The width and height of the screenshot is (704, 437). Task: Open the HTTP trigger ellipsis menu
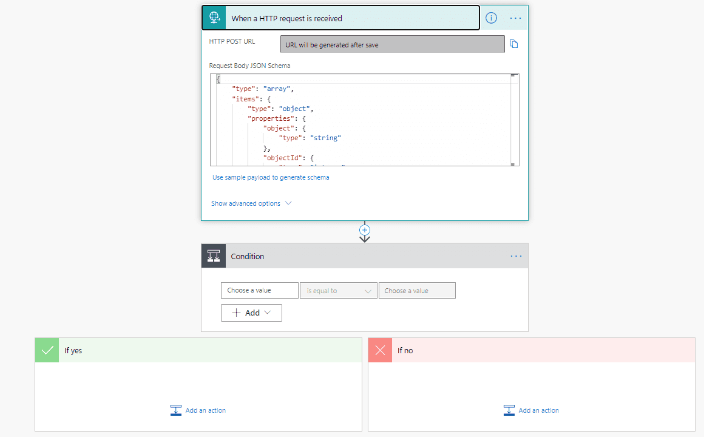click(516, 18)
